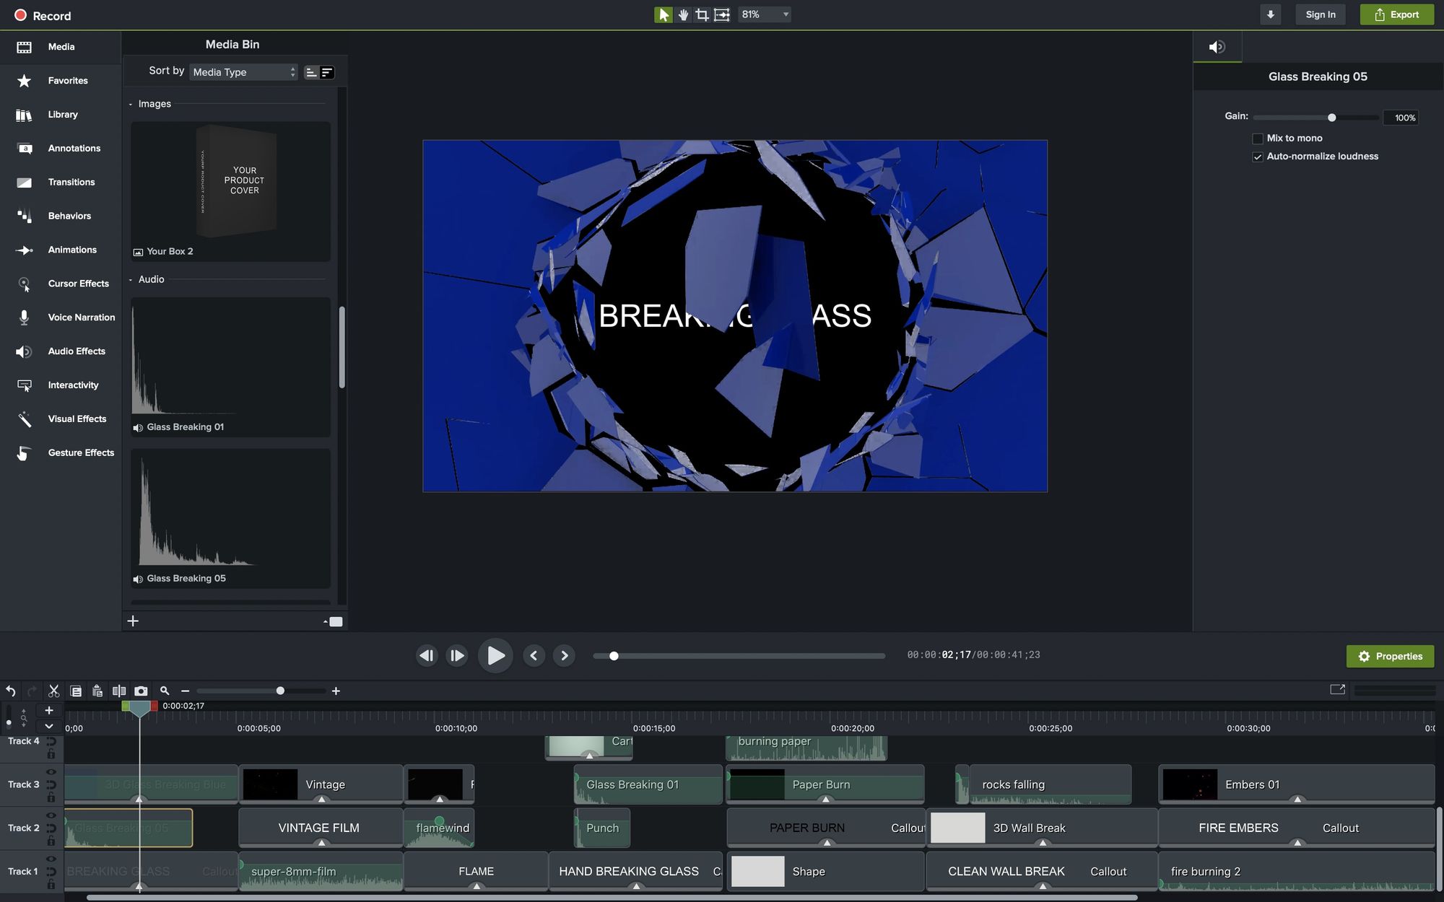Hide Track 3 using its eye icon
This screenshot has width=1444, height=902.
(51, 771)
